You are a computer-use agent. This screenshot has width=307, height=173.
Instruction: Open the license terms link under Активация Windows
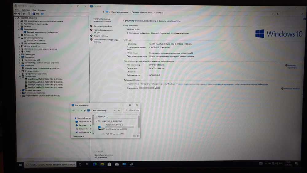(x=222, y=84)
